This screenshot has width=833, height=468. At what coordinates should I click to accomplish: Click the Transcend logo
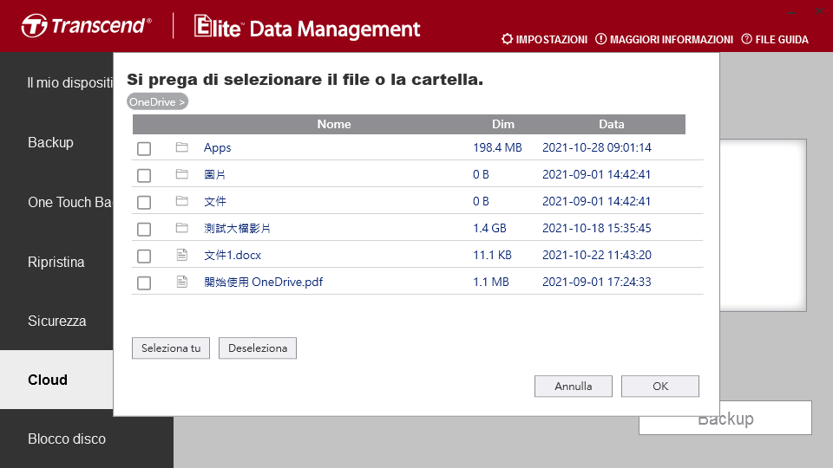pos(87,25)
